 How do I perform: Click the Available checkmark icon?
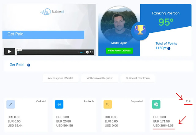(59, 104)
